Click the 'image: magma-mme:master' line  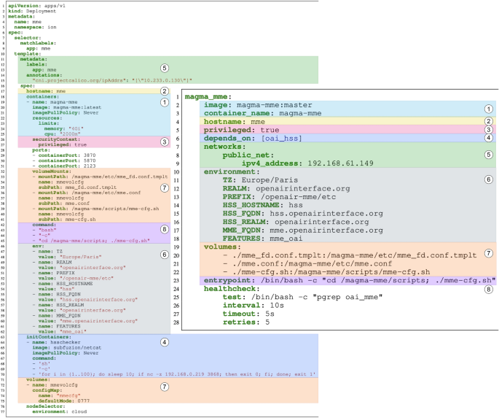pos(252,105)
